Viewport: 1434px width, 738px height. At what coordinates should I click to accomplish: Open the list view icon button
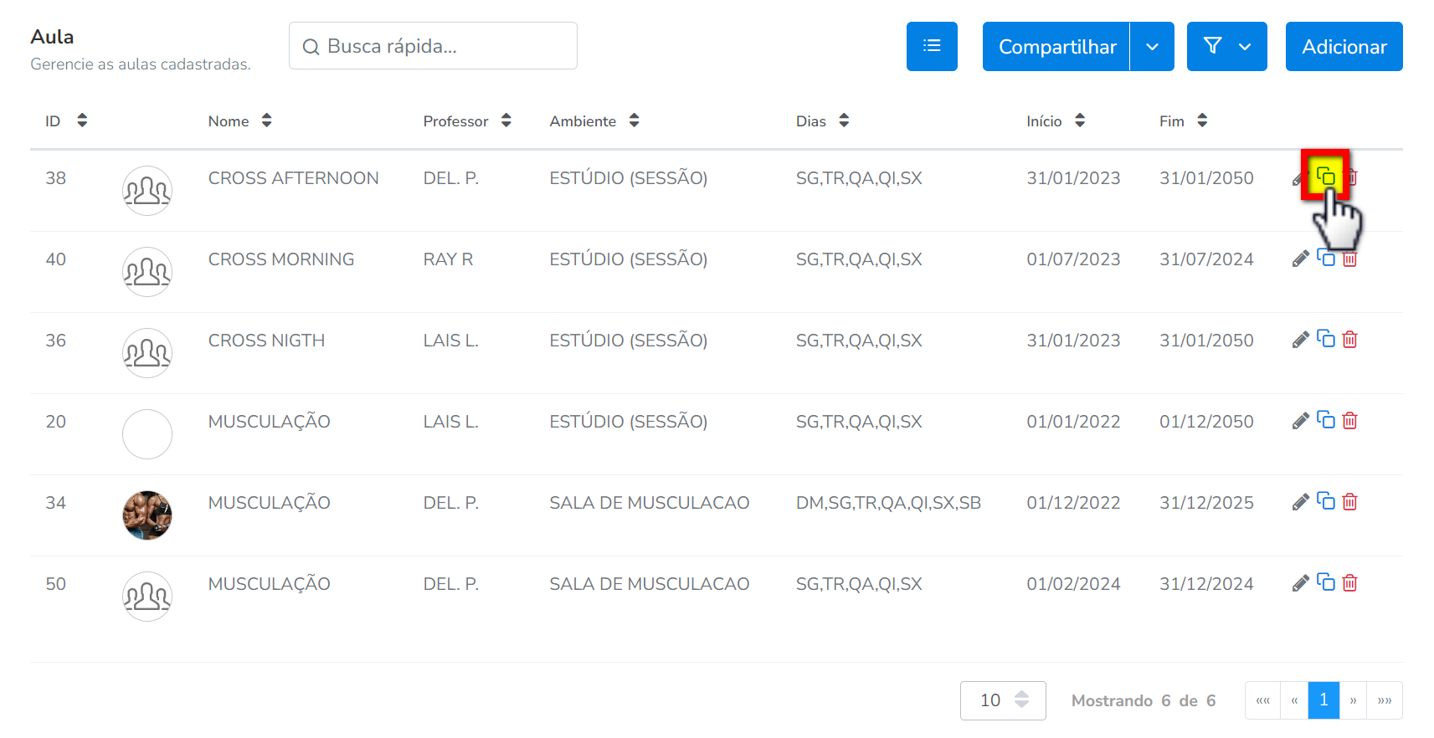(x=931, y=47)
